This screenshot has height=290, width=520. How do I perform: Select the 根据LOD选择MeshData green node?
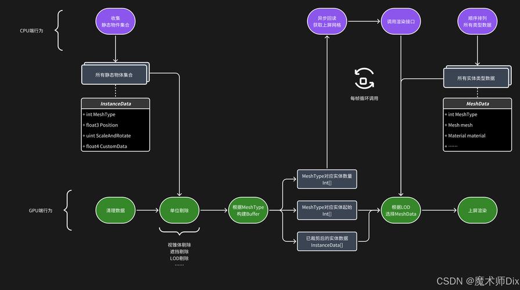[x=400, y=211]
